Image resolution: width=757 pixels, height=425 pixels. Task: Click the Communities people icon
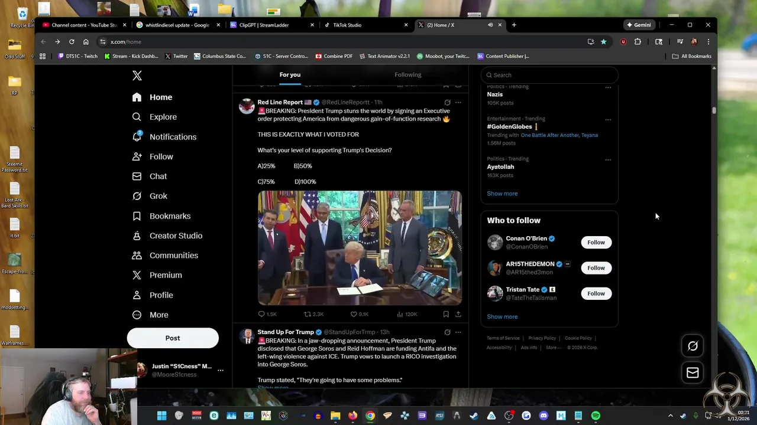(137, 256)
